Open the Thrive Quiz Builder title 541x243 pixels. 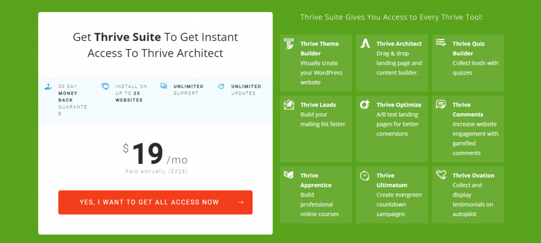click(x=469, y=48)
